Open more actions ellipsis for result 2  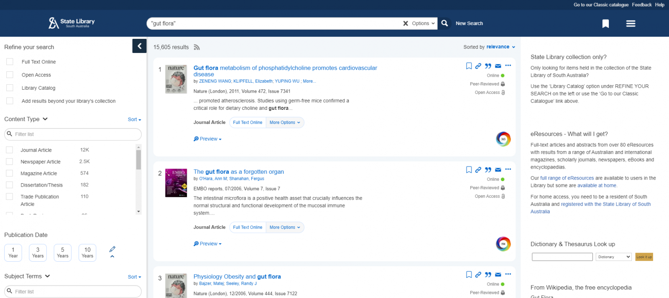[508, 169]
